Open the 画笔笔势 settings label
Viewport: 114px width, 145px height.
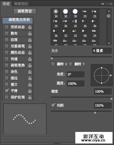coord(18,65)
